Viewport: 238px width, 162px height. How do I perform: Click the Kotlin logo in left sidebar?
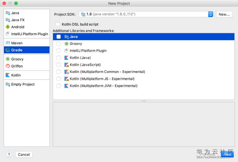pyautogui.click(x=8, y=75)
